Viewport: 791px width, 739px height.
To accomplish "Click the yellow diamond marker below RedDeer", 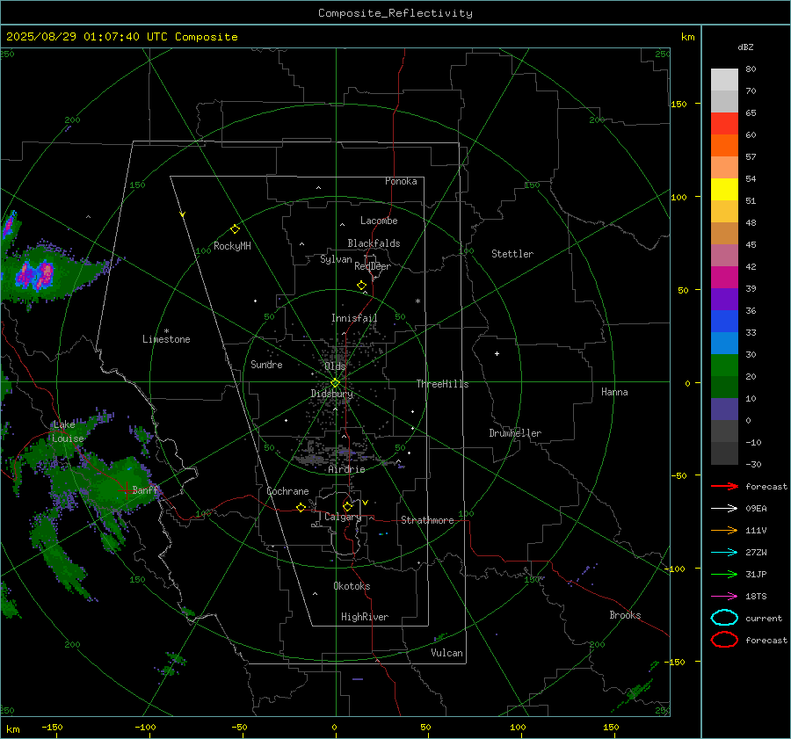I will click(361, 286).
